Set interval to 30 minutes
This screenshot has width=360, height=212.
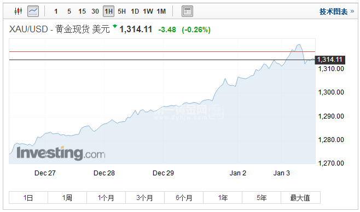click(x=95, y=11)
